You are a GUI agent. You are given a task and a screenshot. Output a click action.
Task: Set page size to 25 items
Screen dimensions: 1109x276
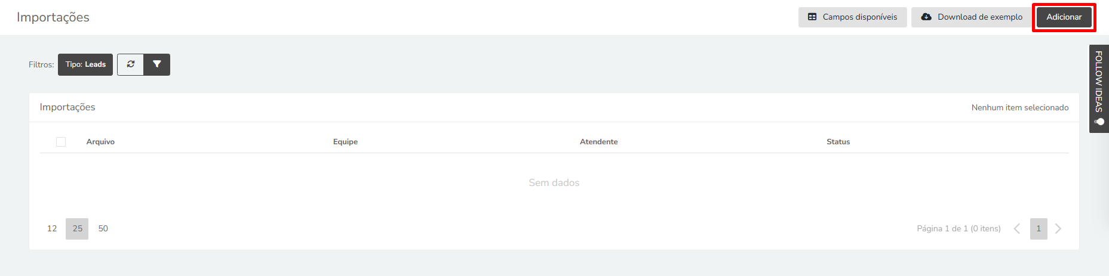tap(77, 229)
